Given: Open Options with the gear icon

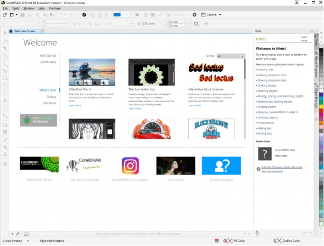Looking at the screenshot, I should (x=194, y=15).
